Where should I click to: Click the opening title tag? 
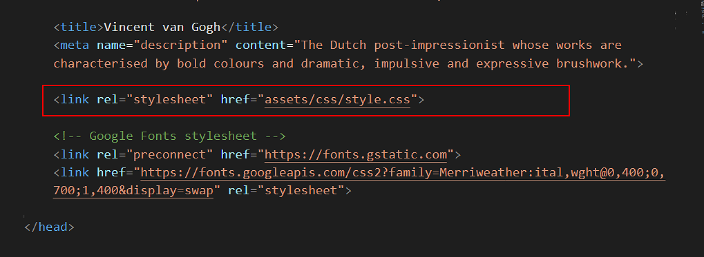click(x=79, y=28)
